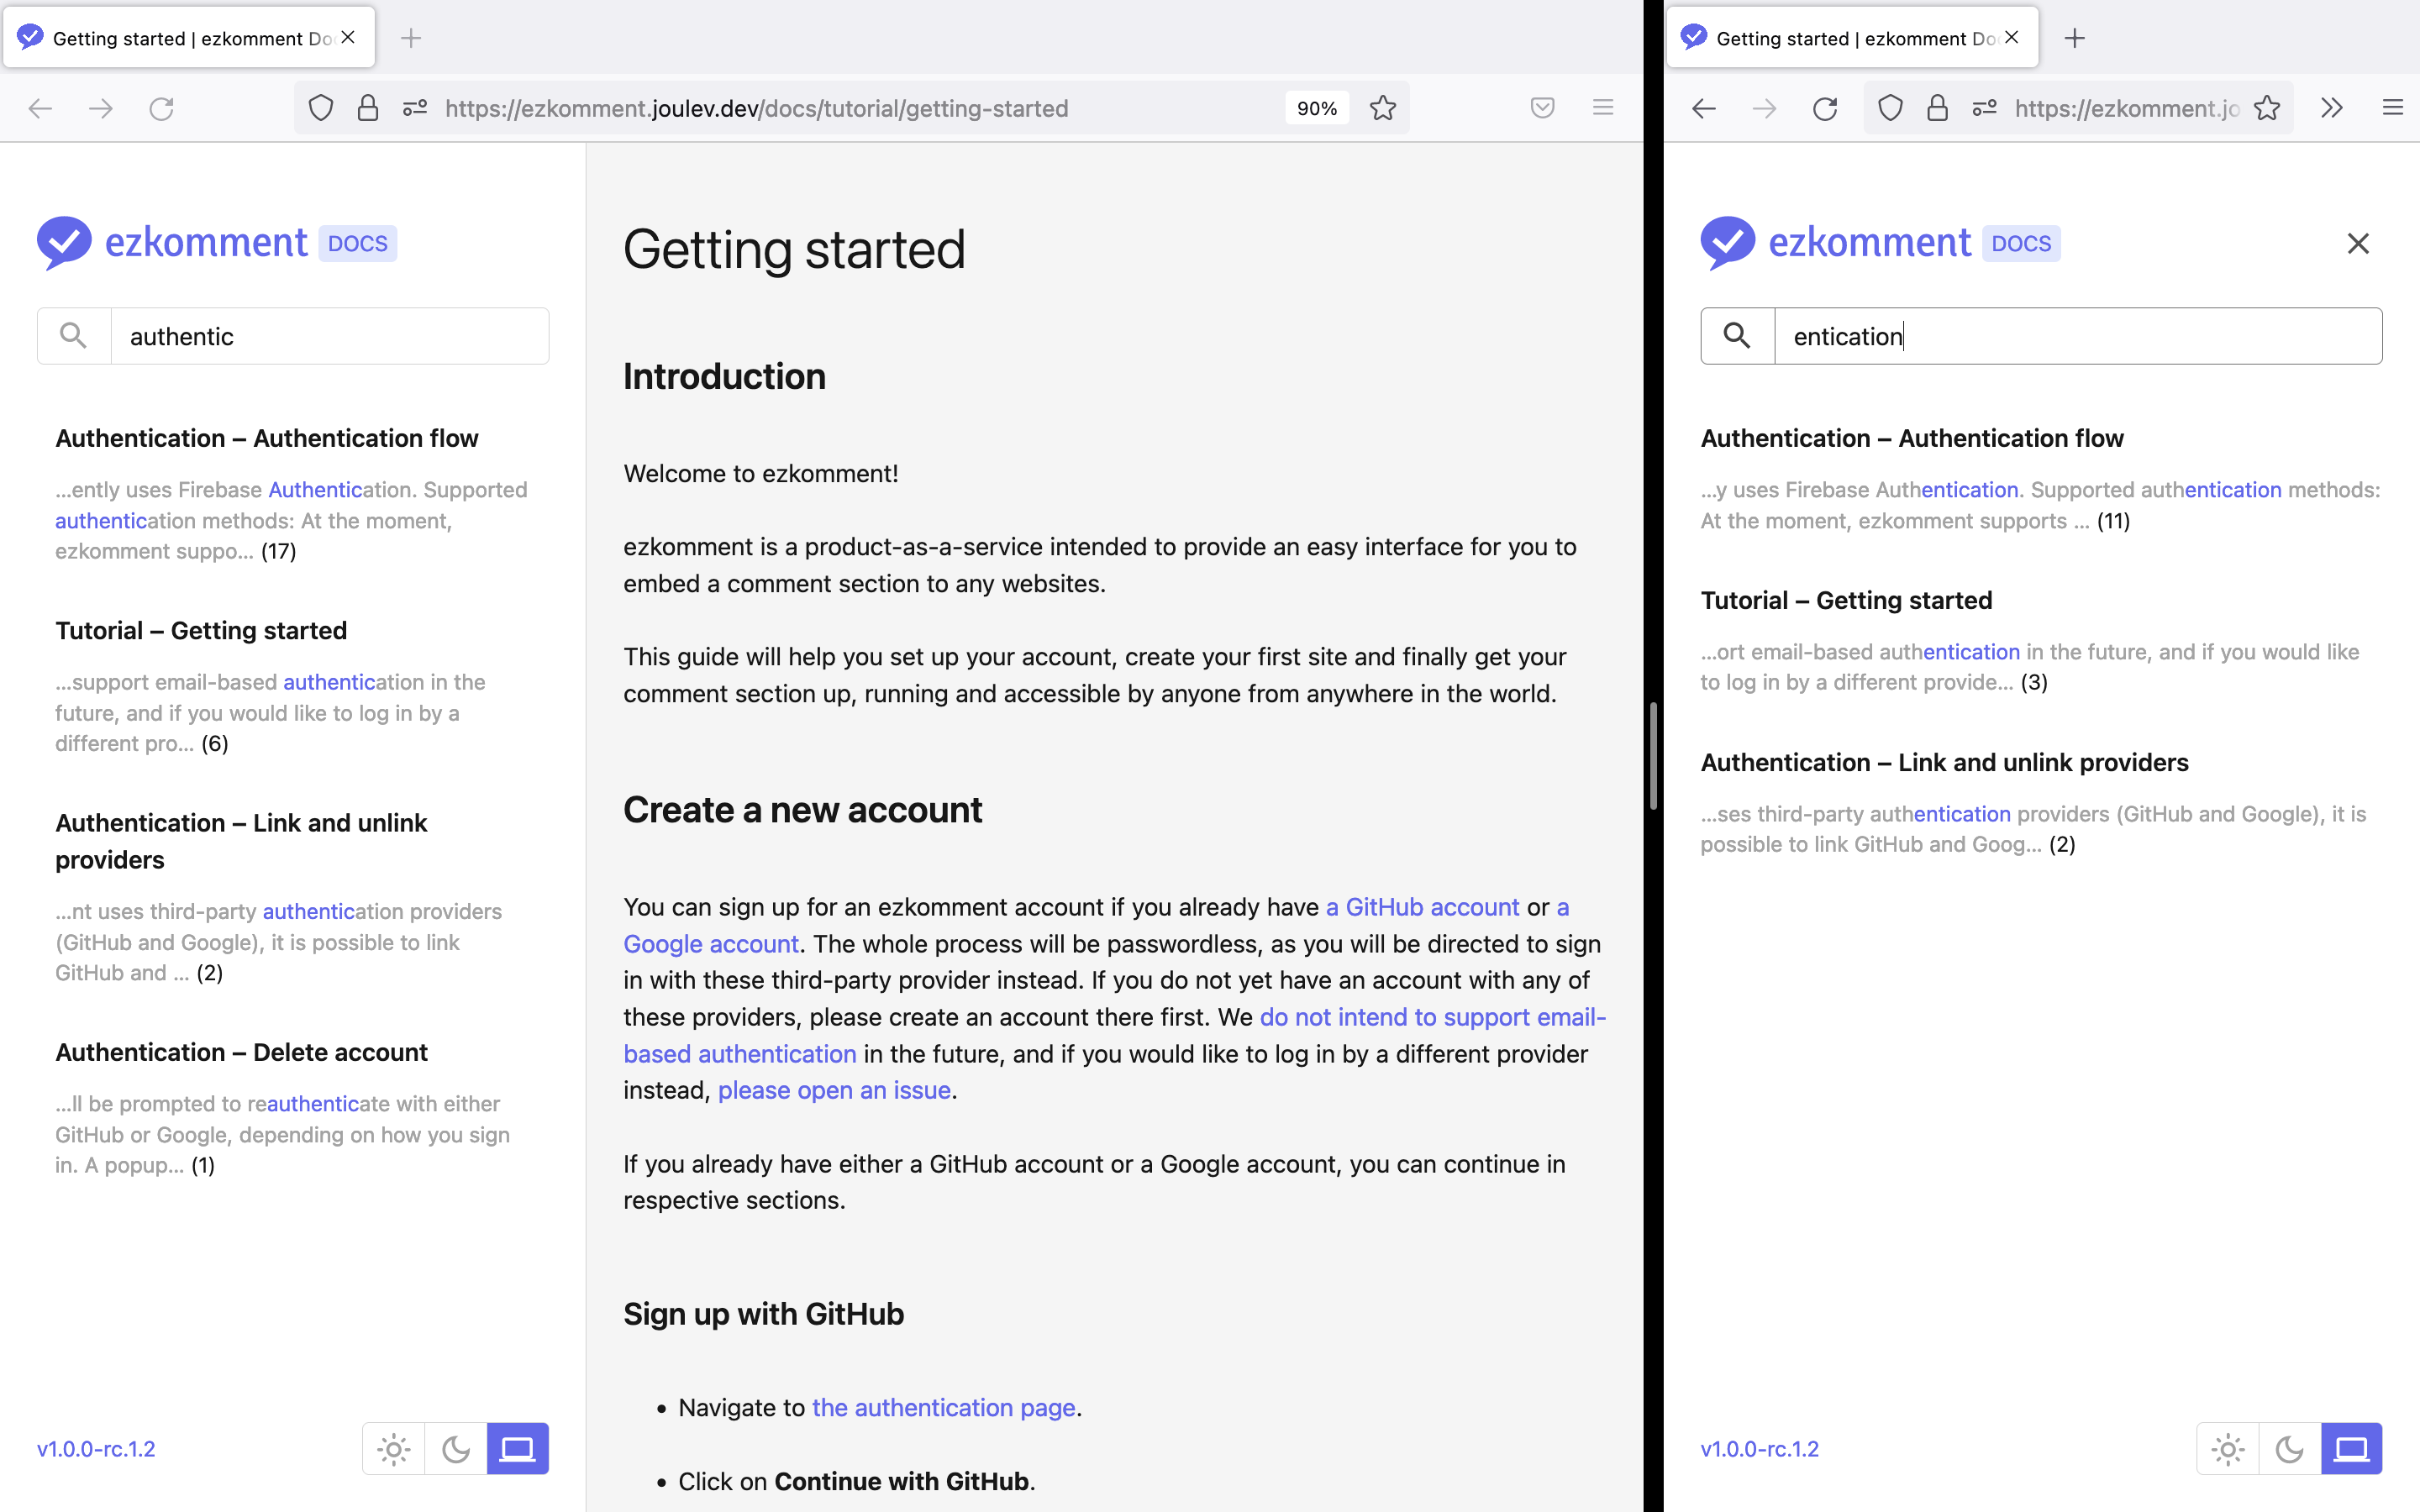Close the search overlay with the X icon
This screenshot has height=1512, width=2420.
(2357, 243)
